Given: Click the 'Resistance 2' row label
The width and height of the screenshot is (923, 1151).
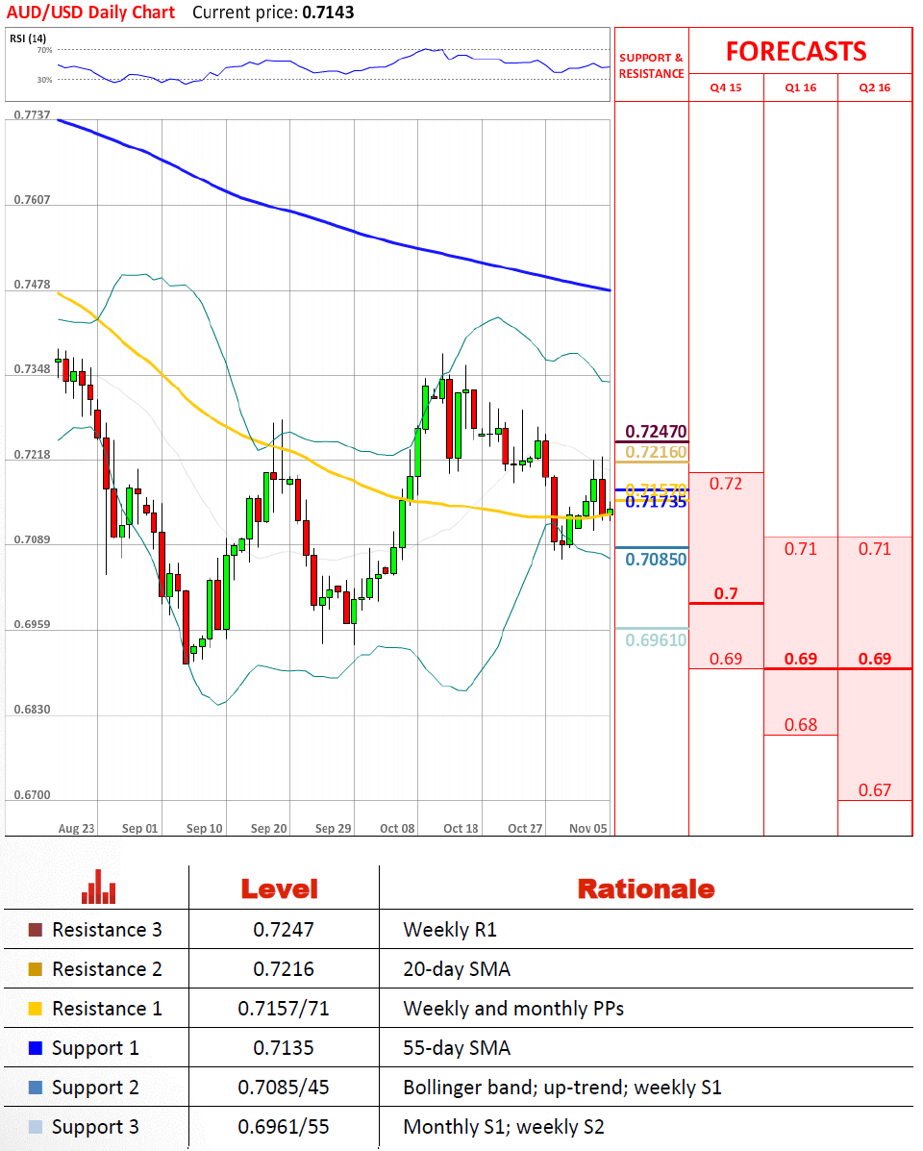Looking at the screenshot, I should pos(107,969).
